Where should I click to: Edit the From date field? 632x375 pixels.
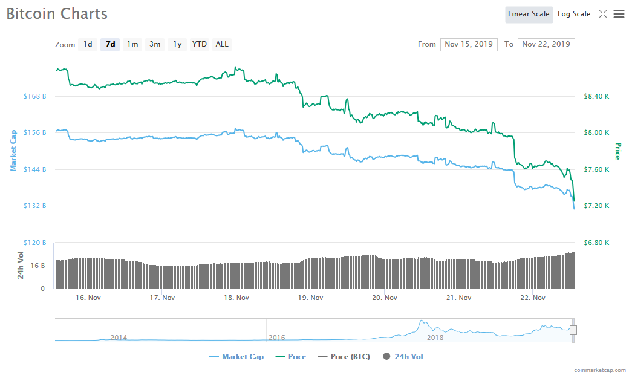point(469,44)
